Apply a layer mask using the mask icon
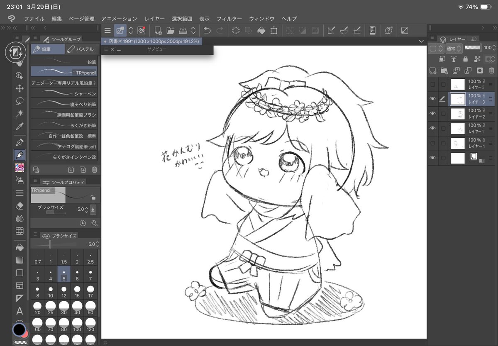Viewport: 498px width, 346px height. [x=479, y=71]
